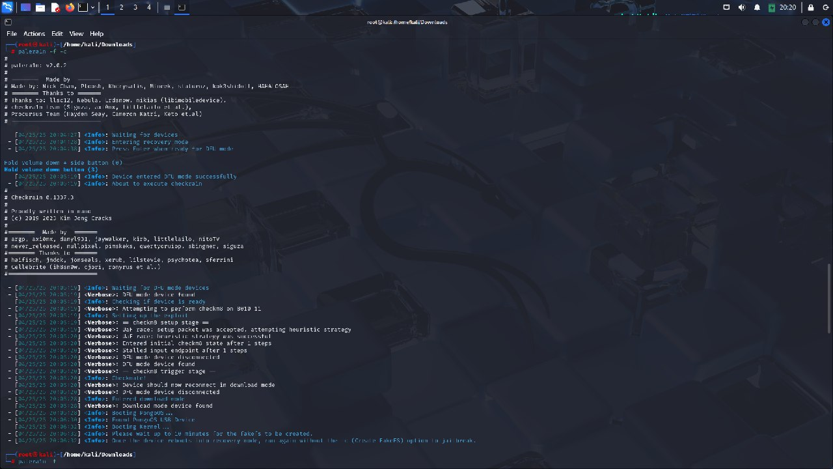Switch to workspace 4
The height and width of the screenshot is (469, 833).
(149, 7)
